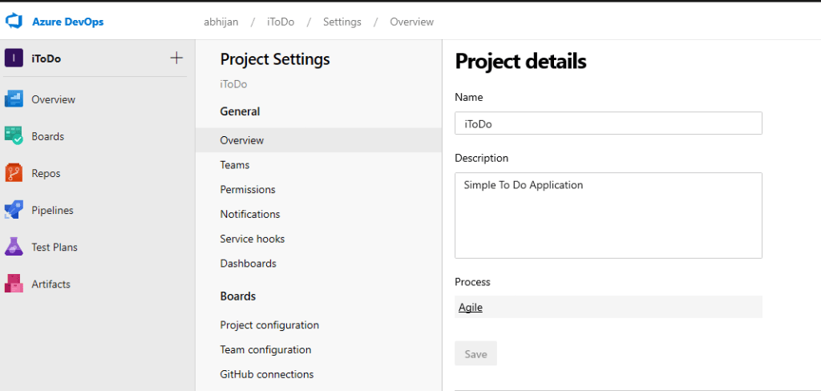The width and height of the screenshot is (821, 391).
Task: Open Dashboards settings page
Action: tap(249, 264)
